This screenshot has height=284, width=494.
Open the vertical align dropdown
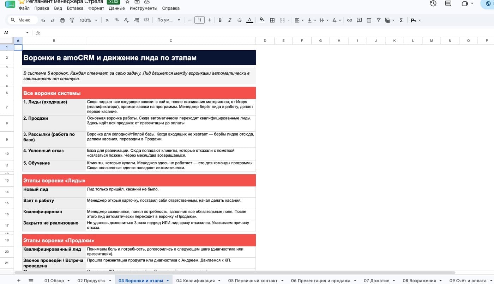(312, 20)
